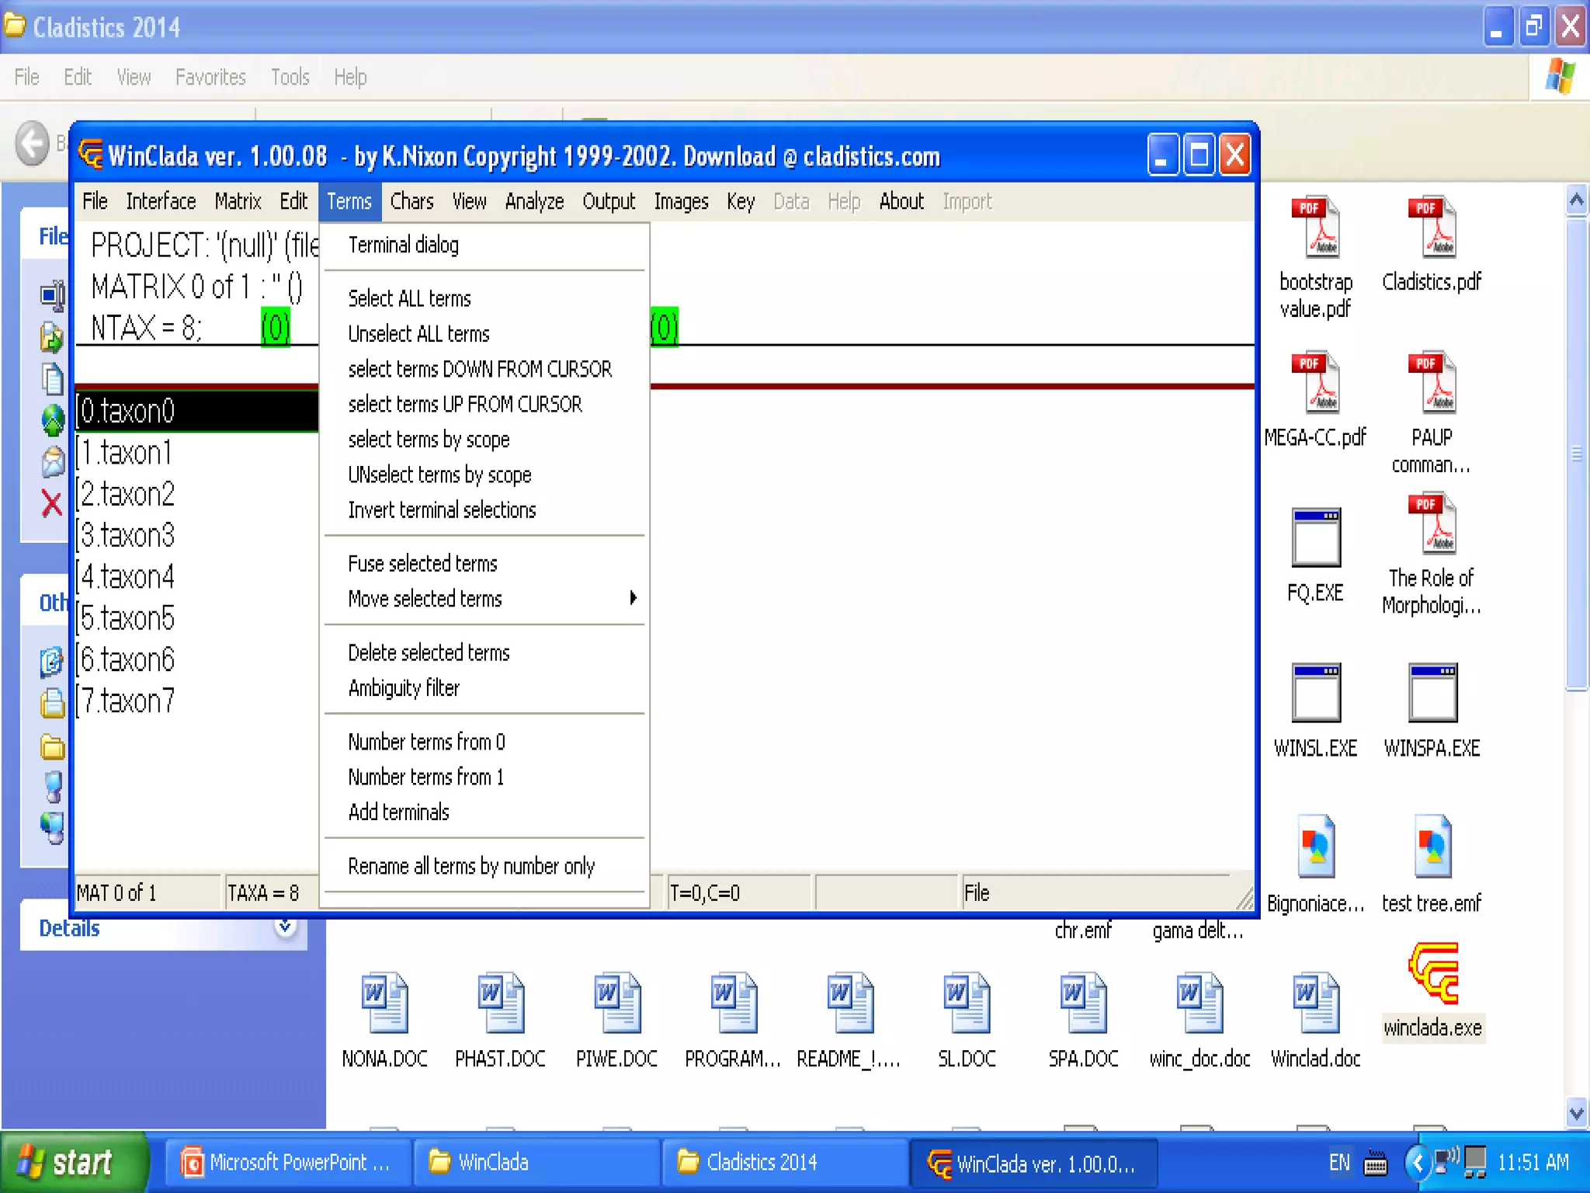Open MEGA-CC.pdf file icon
The width and height of the screenshot is (1590, 1193).
pos(1315,382)
